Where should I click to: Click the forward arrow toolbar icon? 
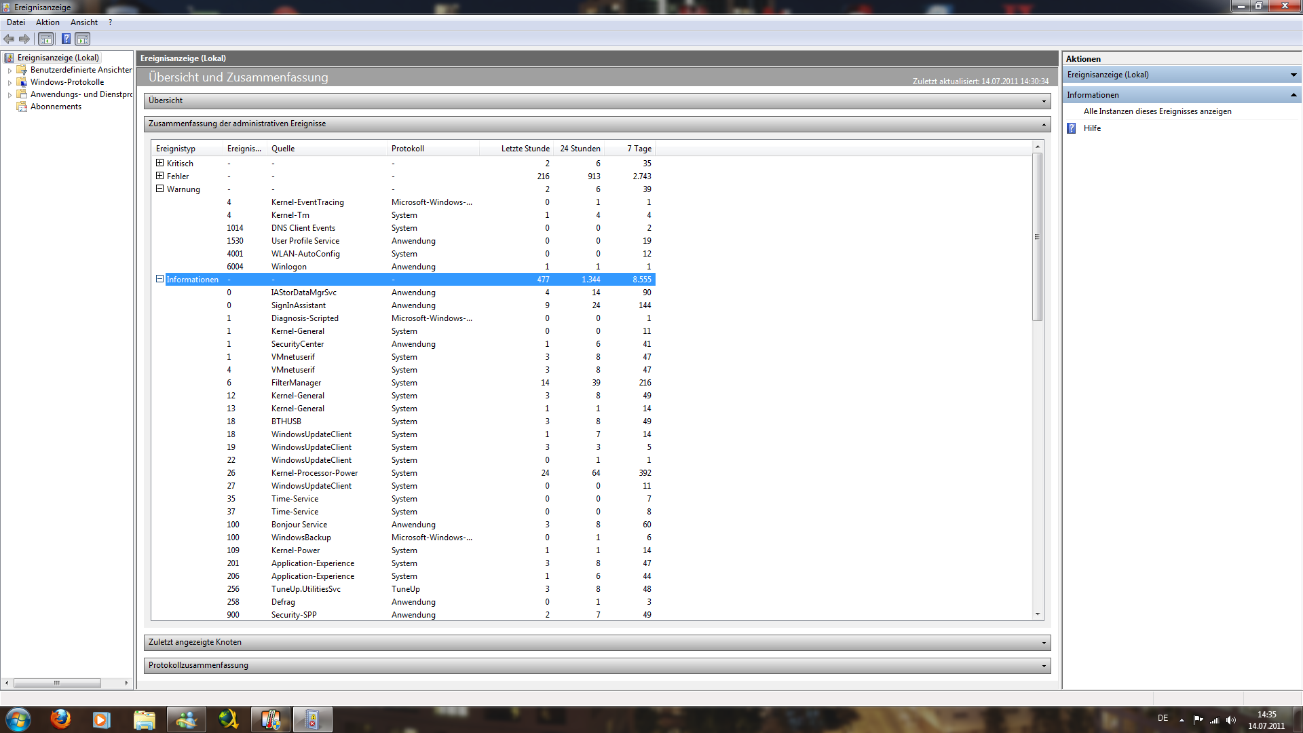[24, 39]
